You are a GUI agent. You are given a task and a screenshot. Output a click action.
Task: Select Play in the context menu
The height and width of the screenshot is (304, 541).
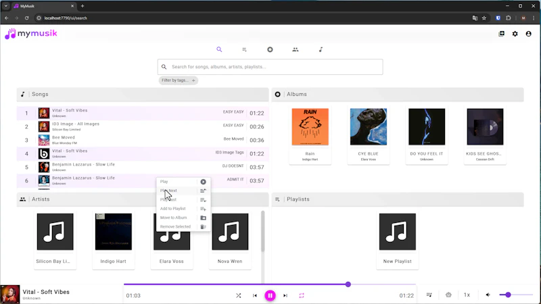(183, 182)
